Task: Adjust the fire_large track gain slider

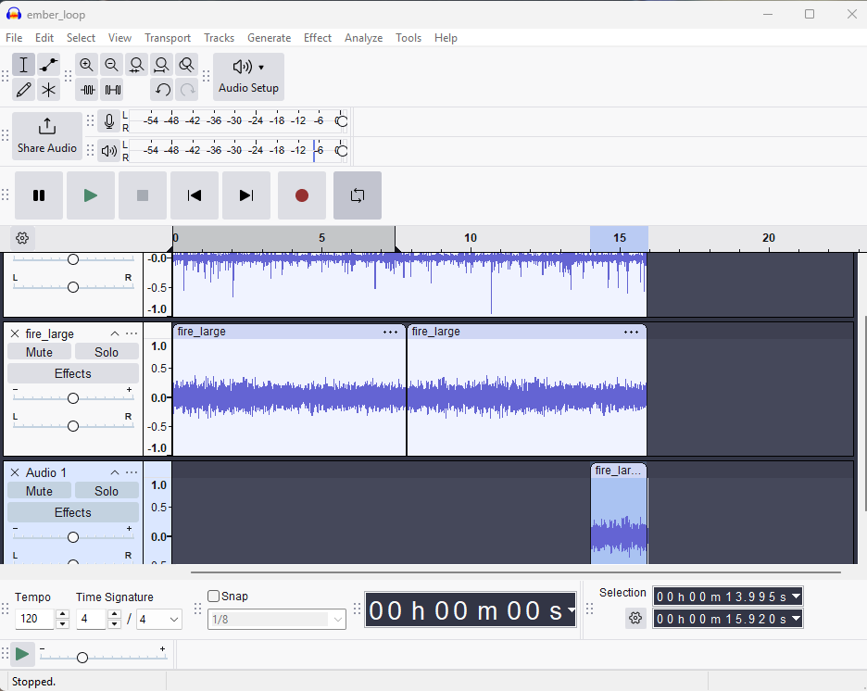Action: (x=73, y=398)
